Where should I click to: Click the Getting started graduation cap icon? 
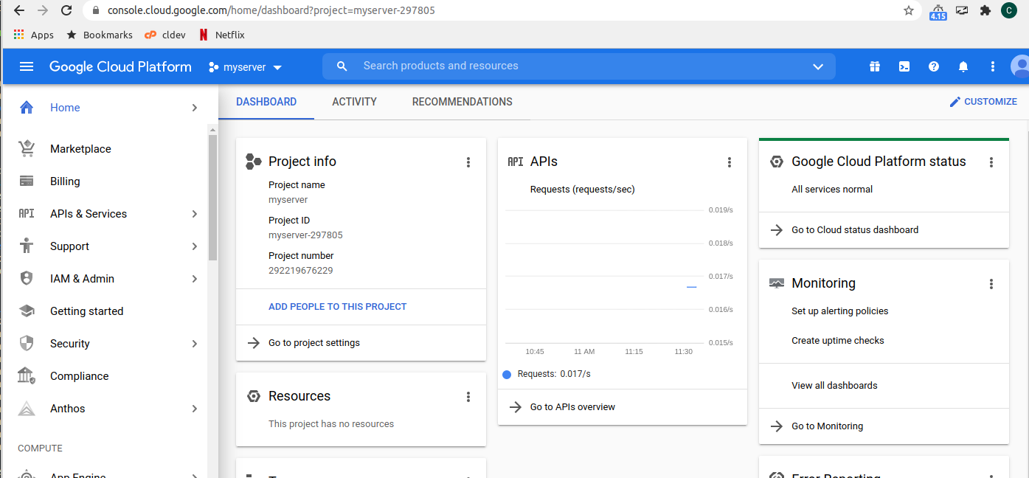(27, 311)
